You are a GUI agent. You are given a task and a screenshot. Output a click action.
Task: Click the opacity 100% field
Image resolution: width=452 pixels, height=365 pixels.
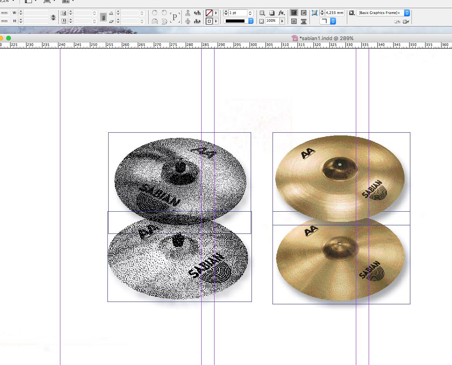(271, 21)
